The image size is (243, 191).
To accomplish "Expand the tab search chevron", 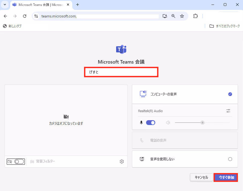I will pos(5,5).
